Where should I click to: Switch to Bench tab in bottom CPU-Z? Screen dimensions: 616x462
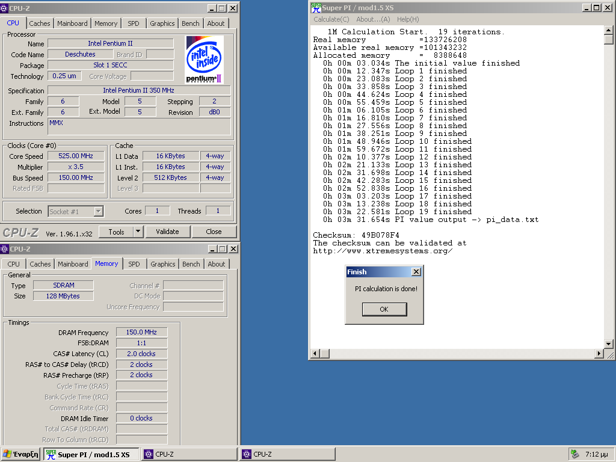[x=191, y=265]
